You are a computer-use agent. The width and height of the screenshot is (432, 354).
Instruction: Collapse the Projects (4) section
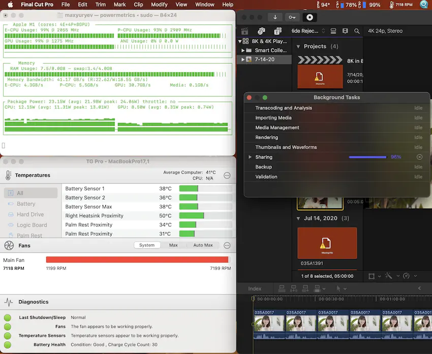(298, 47)
